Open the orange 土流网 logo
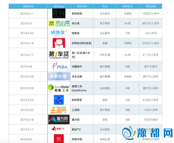 59,110
